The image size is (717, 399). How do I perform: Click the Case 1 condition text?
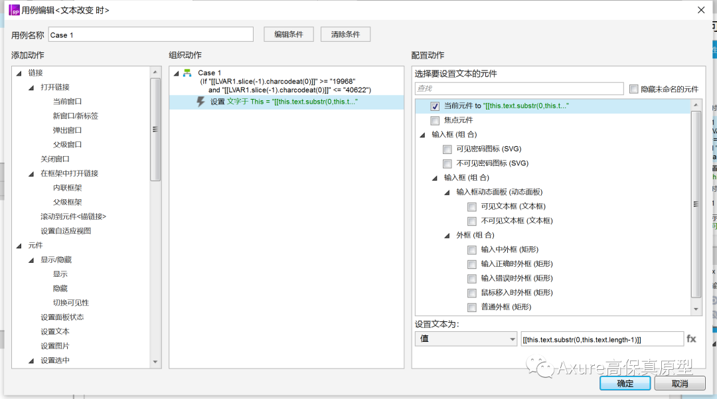click(285, 86)
